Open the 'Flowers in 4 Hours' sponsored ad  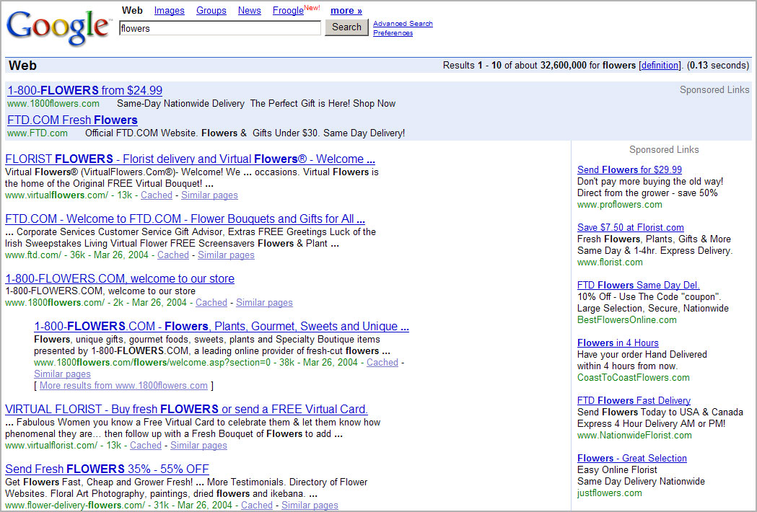(x=618, y=343)
